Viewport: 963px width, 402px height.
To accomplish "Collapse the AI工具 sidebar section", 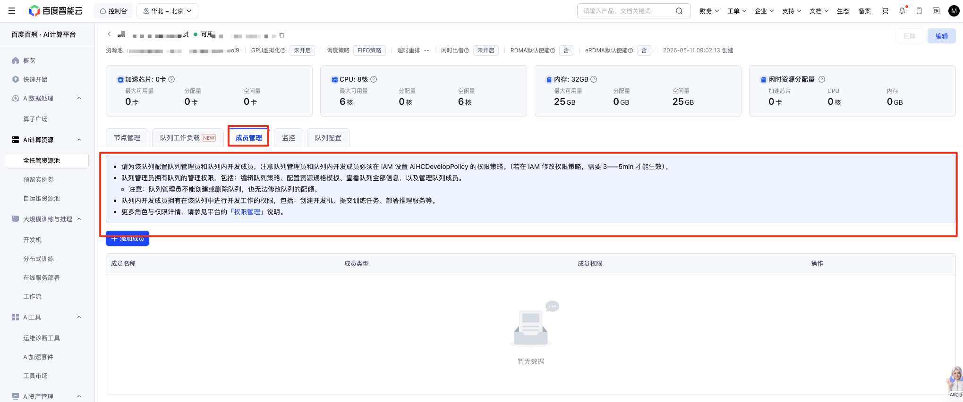I will (x=79, y=317).
